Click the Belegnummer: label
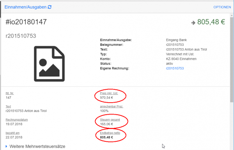The image size is (234, 150). [x=112, y=45]
